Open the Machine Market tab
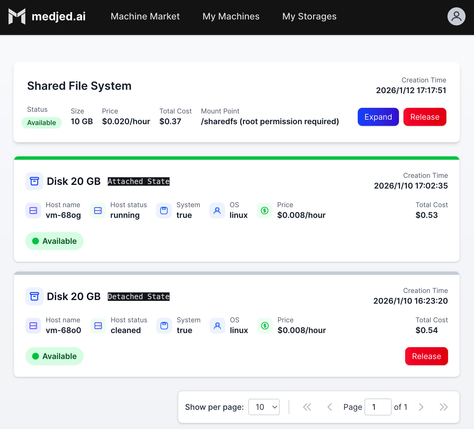Viewport: 474px width, 429px height. click(x=145, y=16)
